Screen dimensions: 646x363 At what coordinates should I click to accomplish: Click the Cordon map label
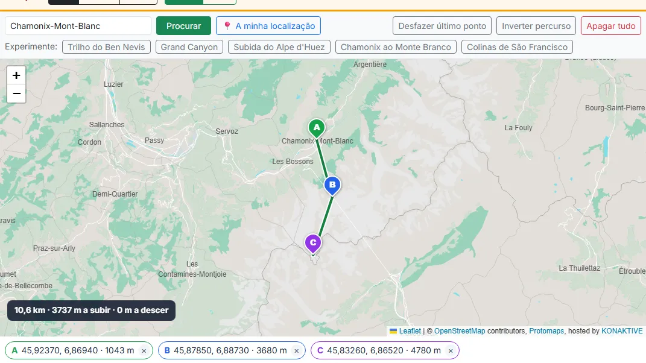point(89,142)
